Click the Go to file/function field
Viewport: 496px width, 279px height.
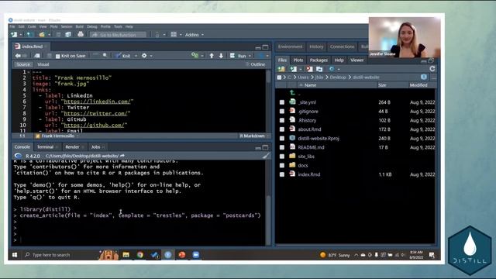click(119, 35)
